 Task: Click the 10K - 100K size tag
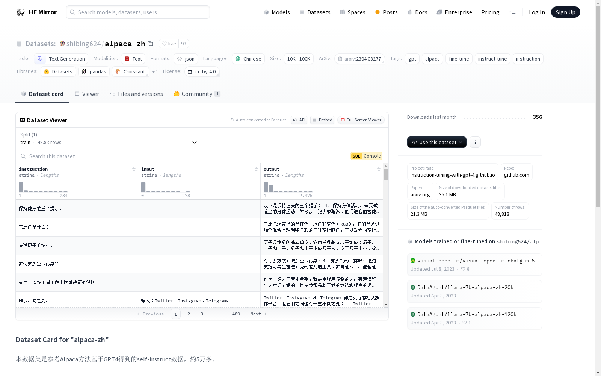299,59
